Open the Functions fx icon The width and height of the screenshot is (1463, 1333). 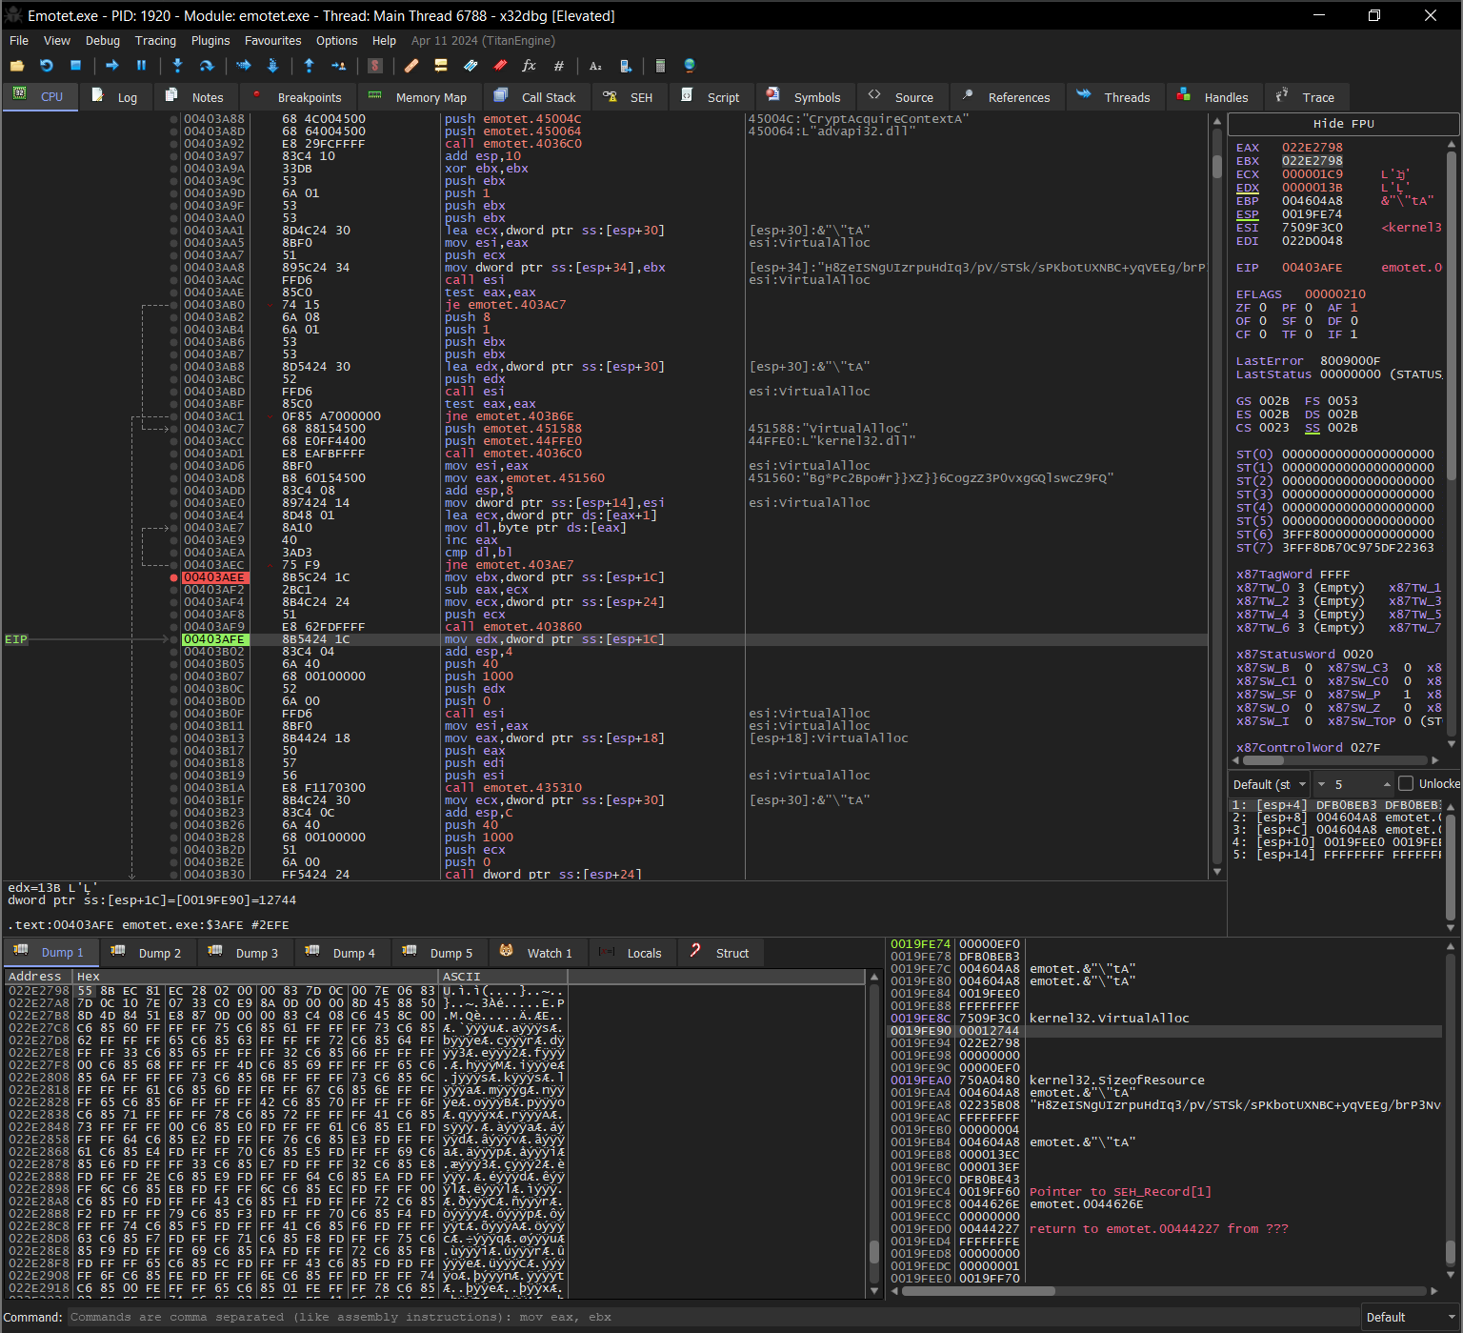click(529, 66)
